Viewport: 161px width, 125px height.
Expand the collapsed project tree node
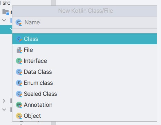pos(4,101)
